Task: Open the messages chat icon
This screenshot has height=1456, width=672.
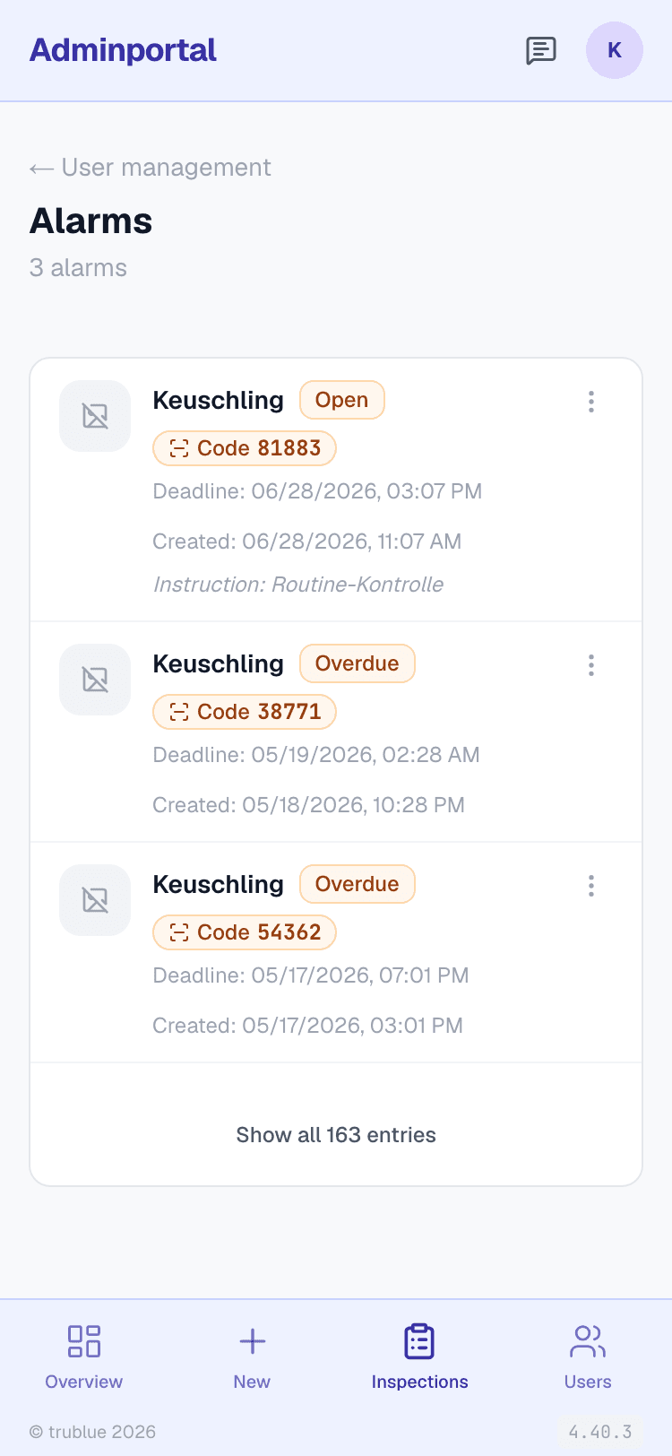Action: coord(541,50)
